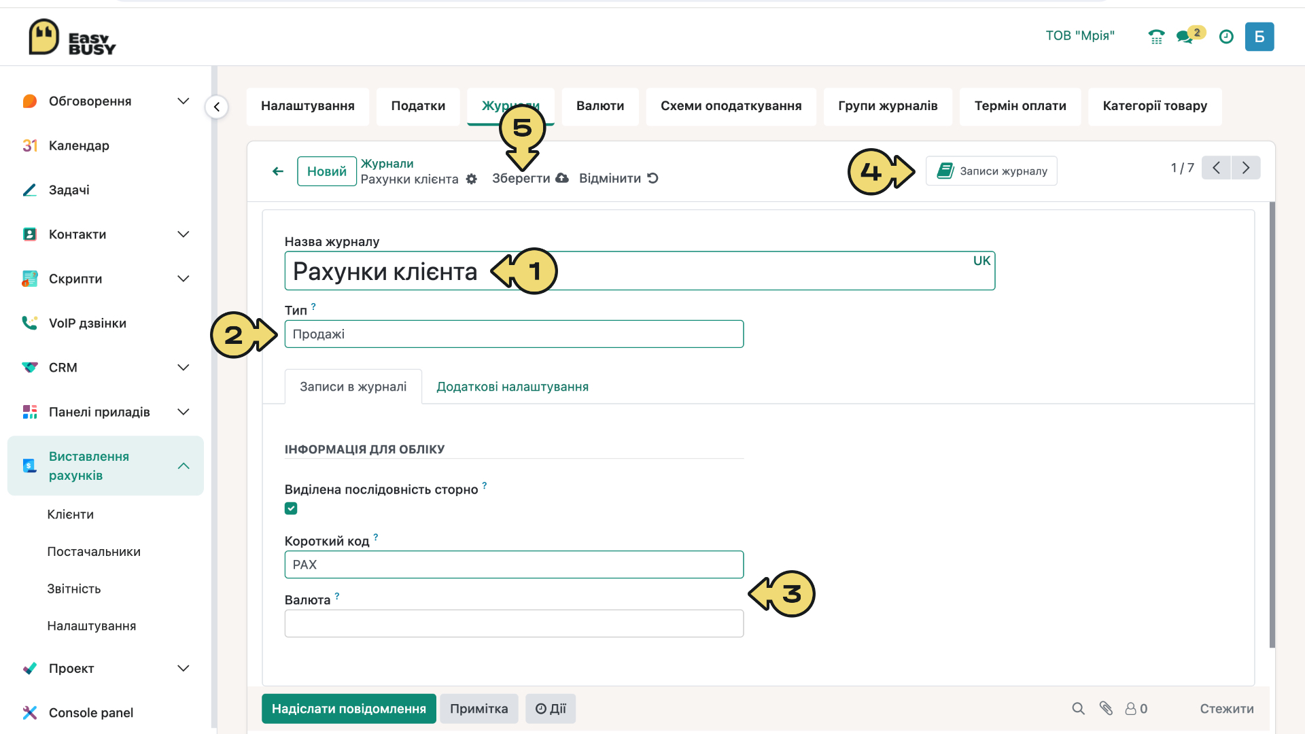Click the UK translation button in name field
Viewport: 1305px width, 734px height.
(981, 261)
